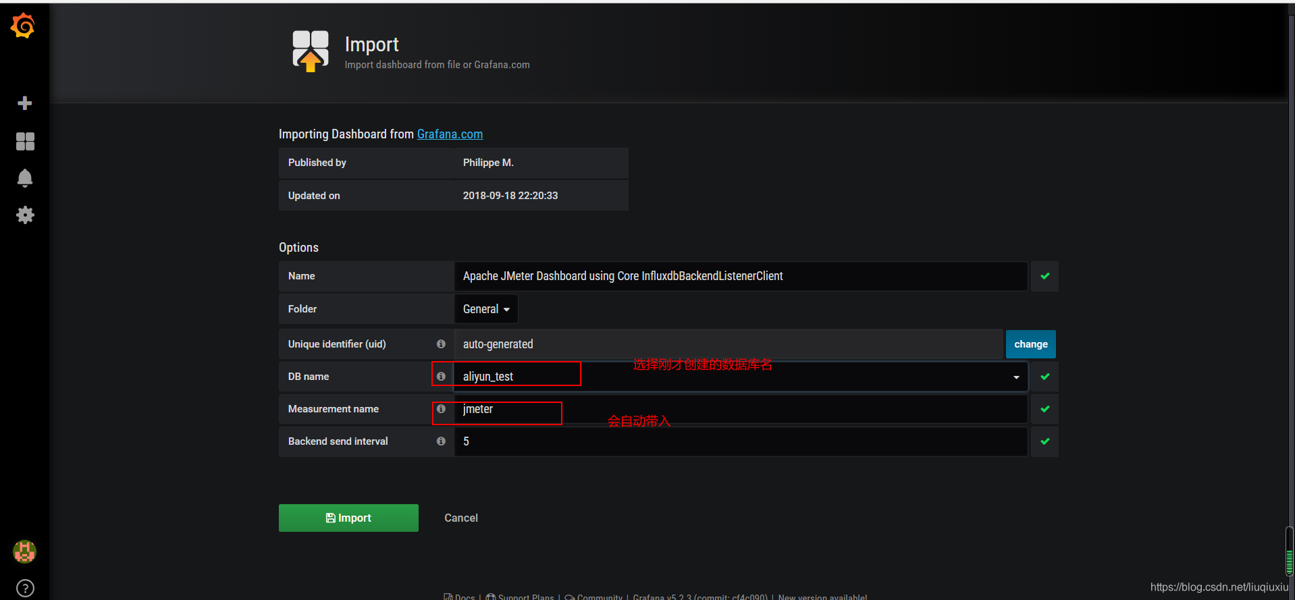The width and height of the screenshot is (1295, 600).
Task: Cancel the dashboard import
Action: tap(461, 518)
